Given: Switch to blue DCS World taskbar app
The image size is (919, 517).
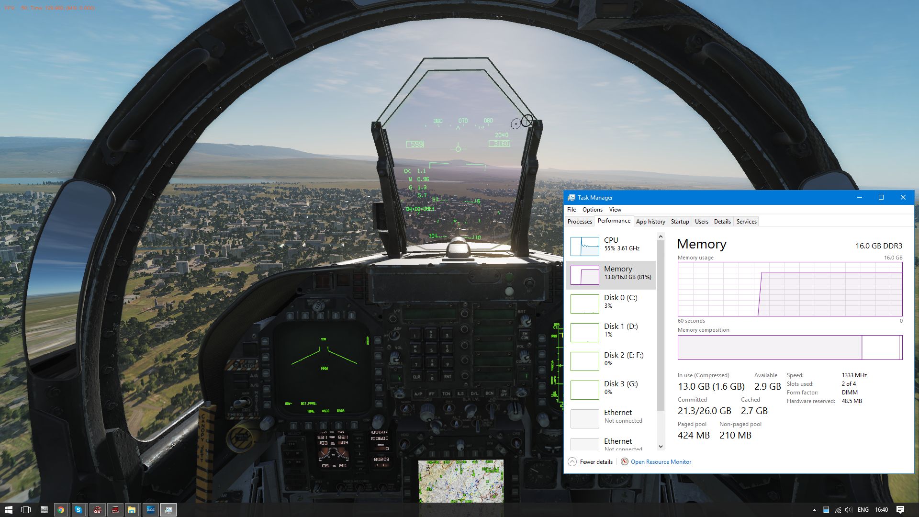Looking at the screenshot, I should tap(150, 510).
